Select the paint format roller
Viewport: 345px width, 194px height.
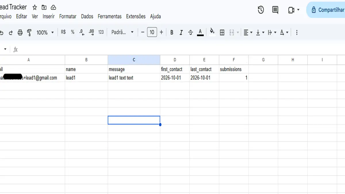click(29, 32)
